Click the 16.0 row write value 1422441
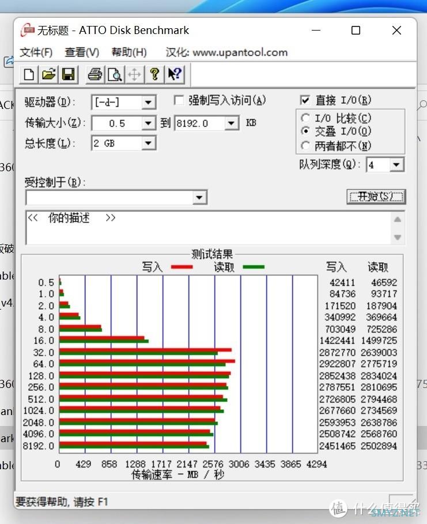This screenshot has width=427, height=524. 337,340
